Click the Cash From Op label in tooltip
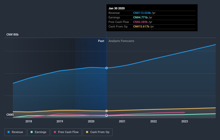 (118, 26)
